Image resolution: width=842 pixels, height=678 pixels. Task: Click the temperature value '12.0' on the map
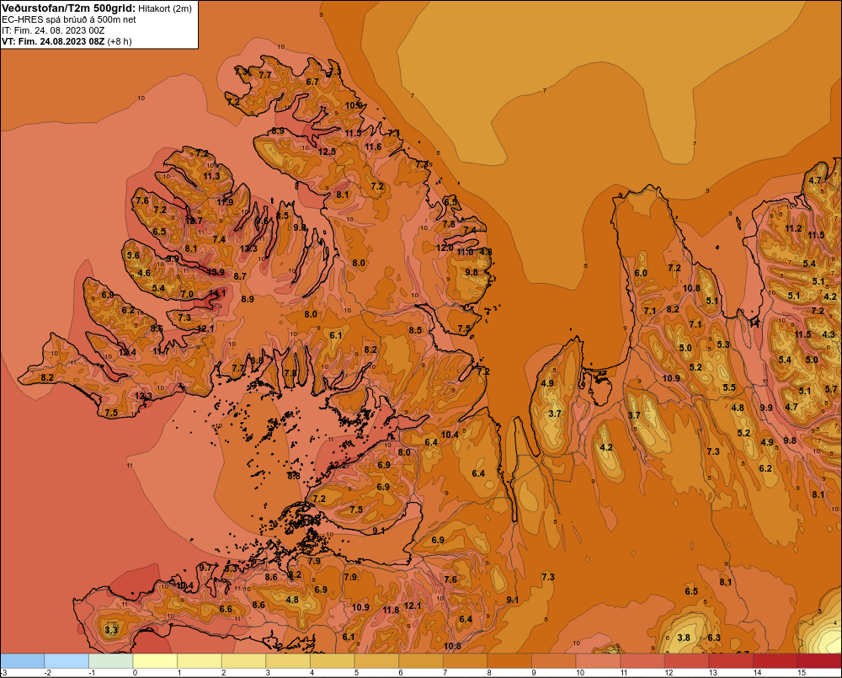point(445,248)
